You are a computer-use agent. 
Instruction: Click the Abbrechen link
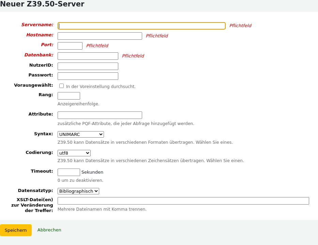[49, 230]
